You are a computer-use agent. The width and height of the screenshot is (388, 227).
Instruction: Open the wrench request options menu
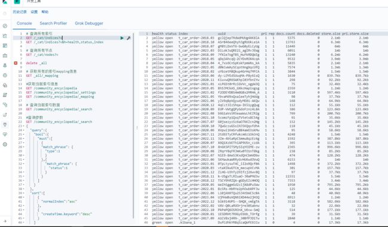pyautogui.click(x=129, y=38)
